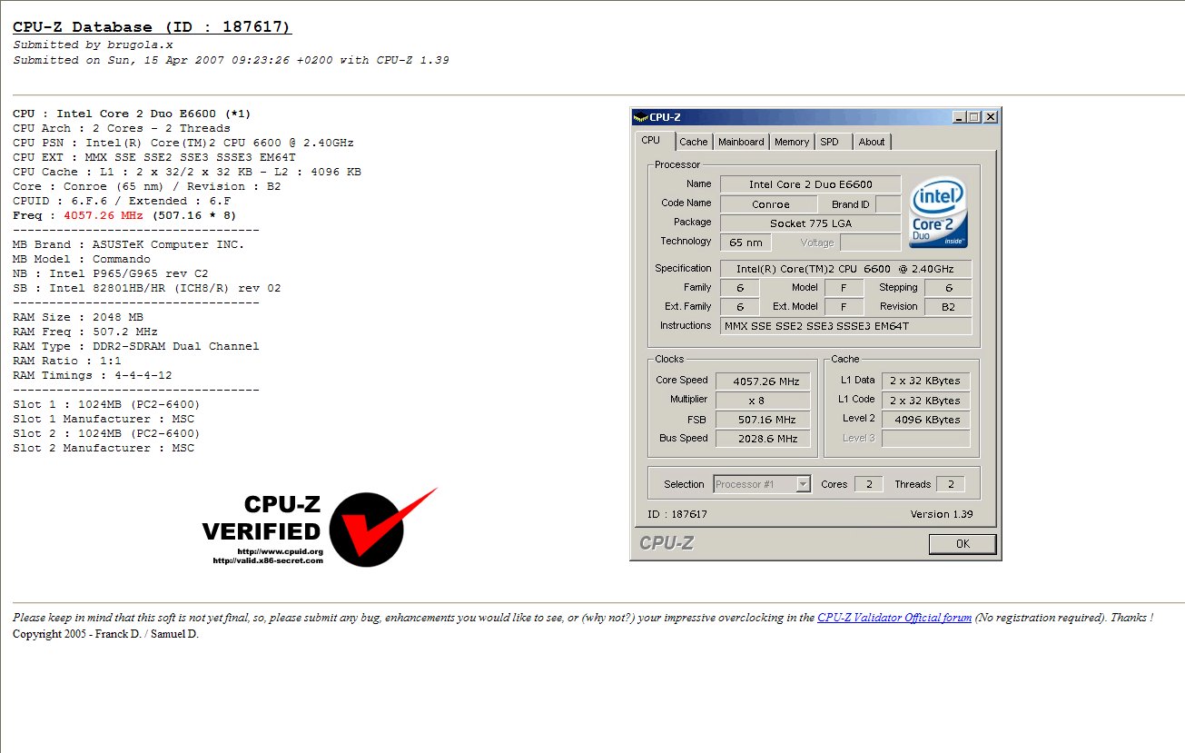Click the Stepping value field
Screen dimensions: 1185x753
click(x=948, y=288)
